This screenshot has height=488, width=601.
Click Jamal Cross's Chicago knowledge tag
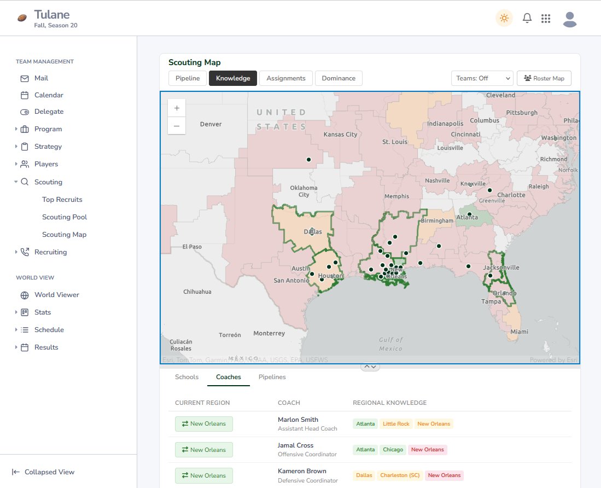393,449
